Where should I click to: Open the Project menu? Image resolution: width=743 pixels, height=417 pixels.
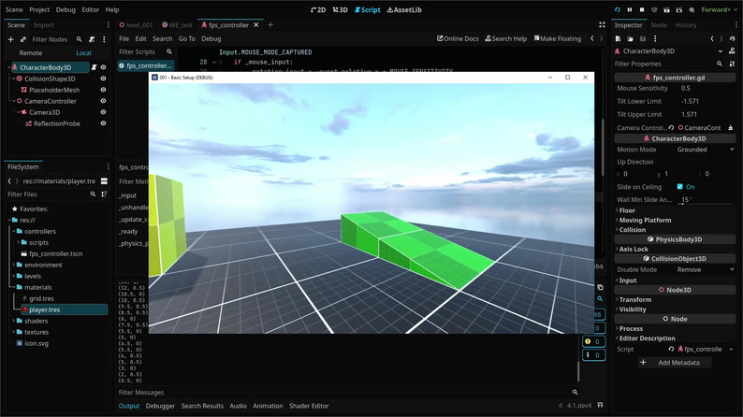[39, 9]
